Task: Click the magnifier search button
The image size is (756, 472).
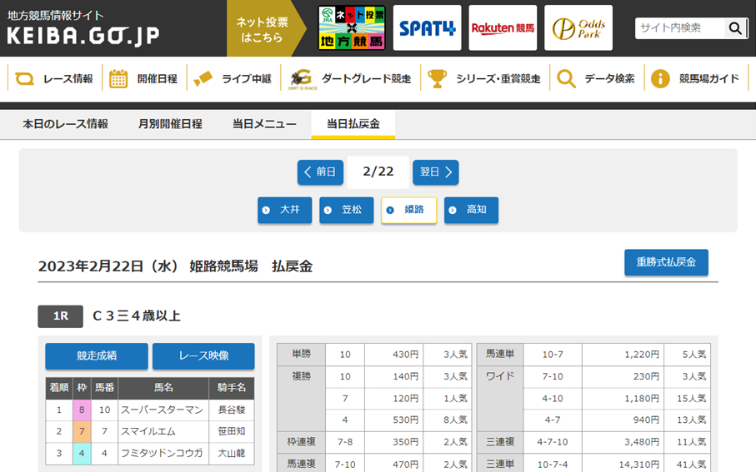Action: click(734, 28)
